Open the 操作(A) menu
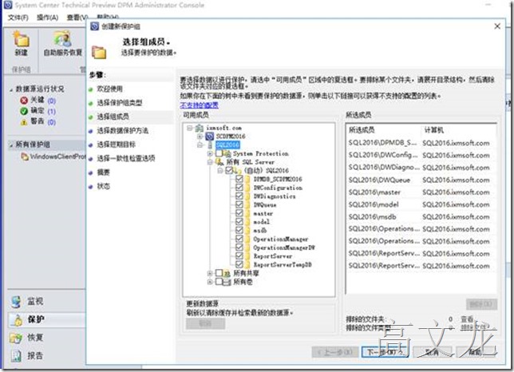Image resolution: width=514 pixels, height=372 pixels. (x=48, y=18)
